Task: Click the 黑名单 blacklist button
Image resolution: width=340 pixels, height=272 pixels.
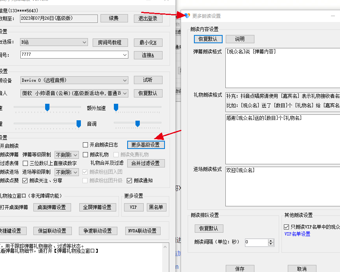Action: [156, 207]
